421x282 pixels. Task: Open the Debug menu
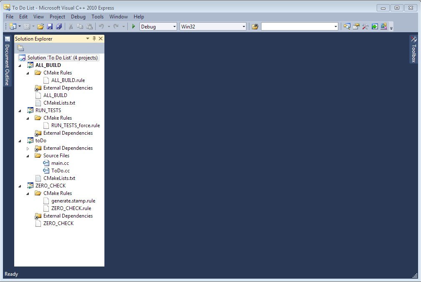click(x=77, y=17)
